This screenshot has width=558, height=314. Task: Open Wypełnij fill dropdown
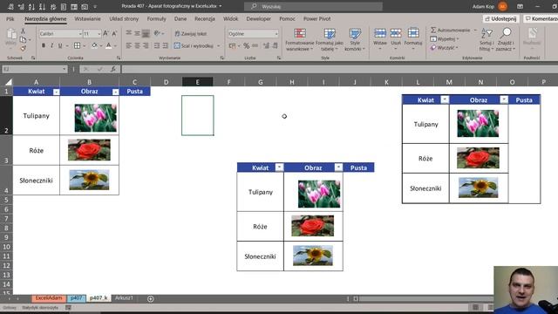445,38
